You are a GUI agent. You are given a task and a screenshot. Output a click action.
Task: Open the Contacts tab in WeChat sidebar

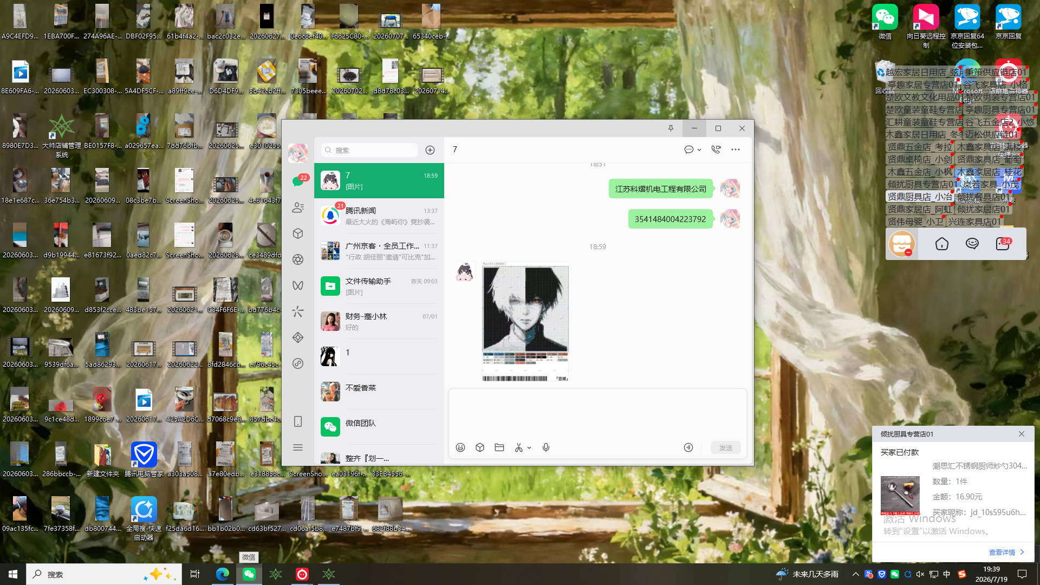point(298,207)
